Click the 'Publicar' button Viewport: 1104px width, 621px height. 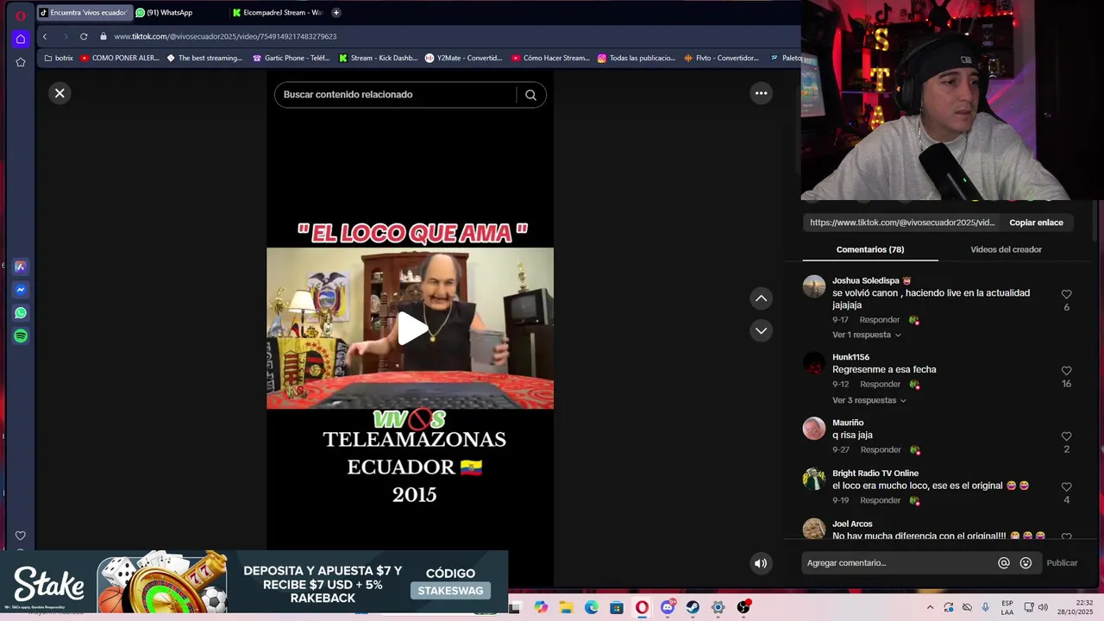point(1062,563)
